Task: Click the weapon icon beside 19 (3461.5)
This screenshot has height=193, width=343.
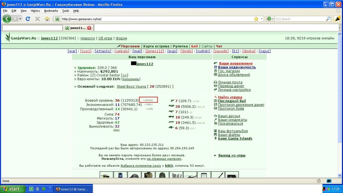Action: [x=171, y=122]
